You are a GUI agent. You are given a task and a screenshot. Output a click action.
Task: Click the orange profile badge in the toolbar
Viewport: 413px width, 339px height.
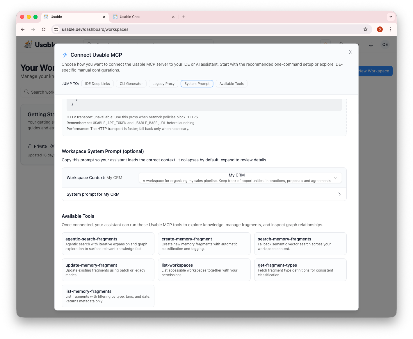pos(380,29)
